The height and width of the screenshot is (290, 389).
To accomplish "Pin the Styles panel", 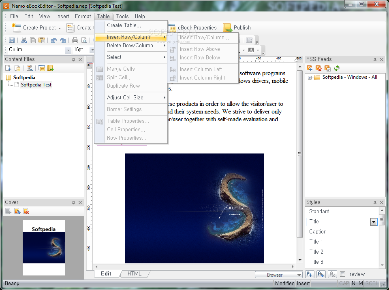I will point(375,202).
